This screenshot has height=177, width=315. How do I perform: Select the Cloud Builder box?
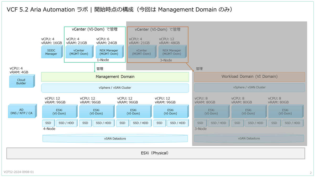[x=22, y=82]
